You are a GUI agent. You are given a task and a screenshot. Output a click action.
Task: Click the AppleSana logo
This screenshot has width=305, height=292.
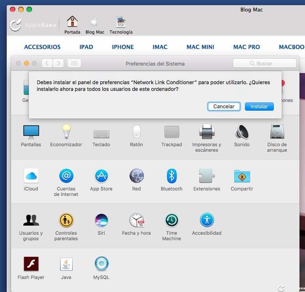pyautogui.click(x=33, y=25)
